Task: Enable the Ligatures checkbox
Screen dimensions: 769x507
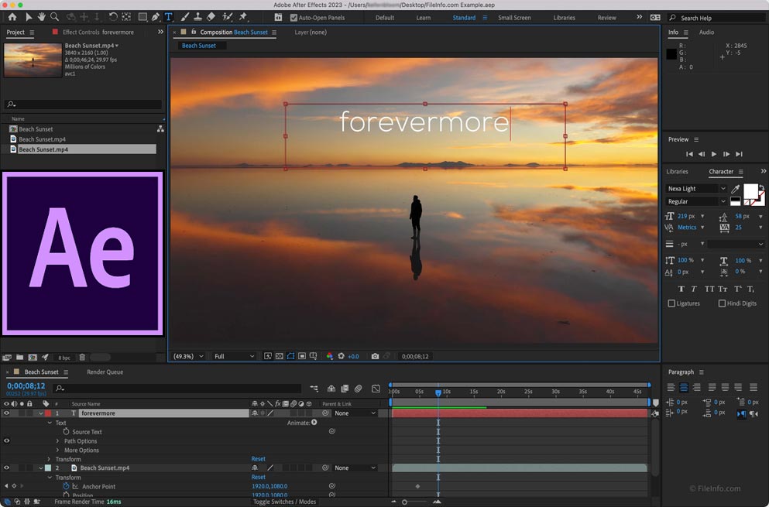Action: click(x=671, y=303)
